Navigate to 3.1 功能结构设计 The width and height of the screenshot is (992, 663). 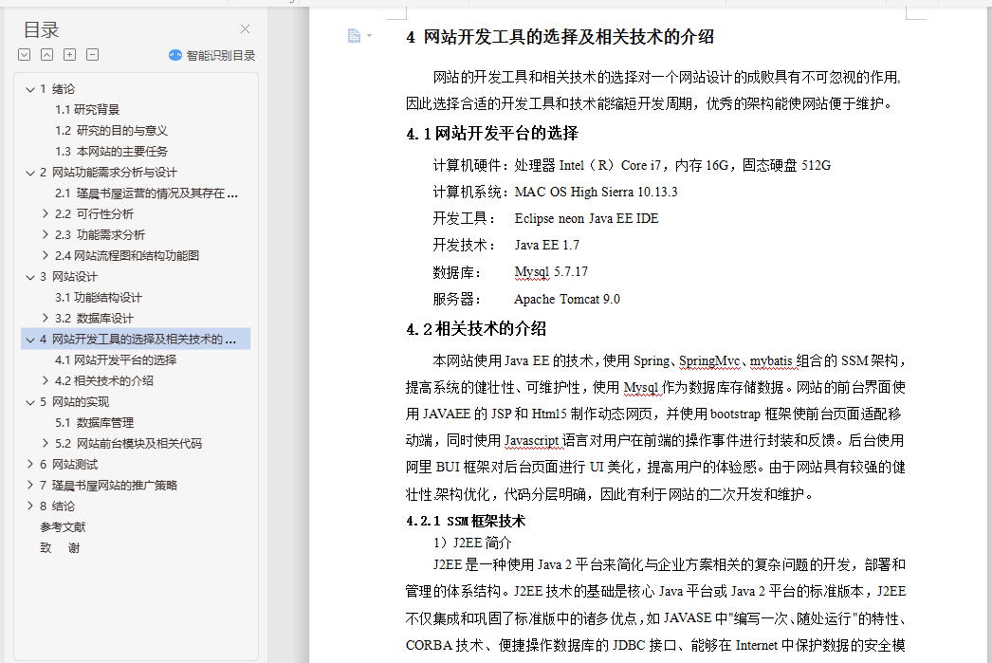click(98, 297)
